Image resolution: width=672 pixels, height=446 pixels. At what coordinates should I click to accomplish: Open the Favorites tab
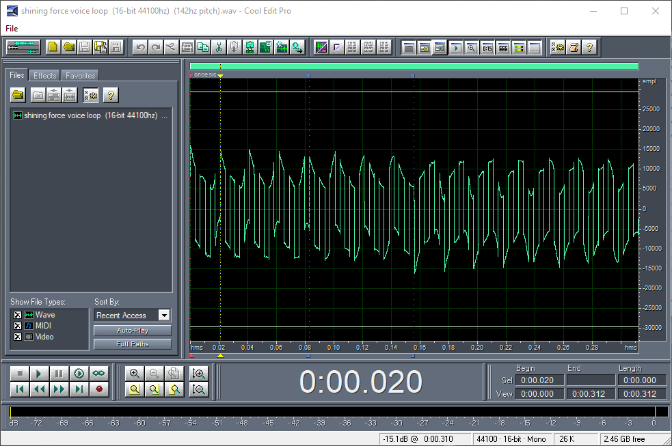tap(81, 76)
